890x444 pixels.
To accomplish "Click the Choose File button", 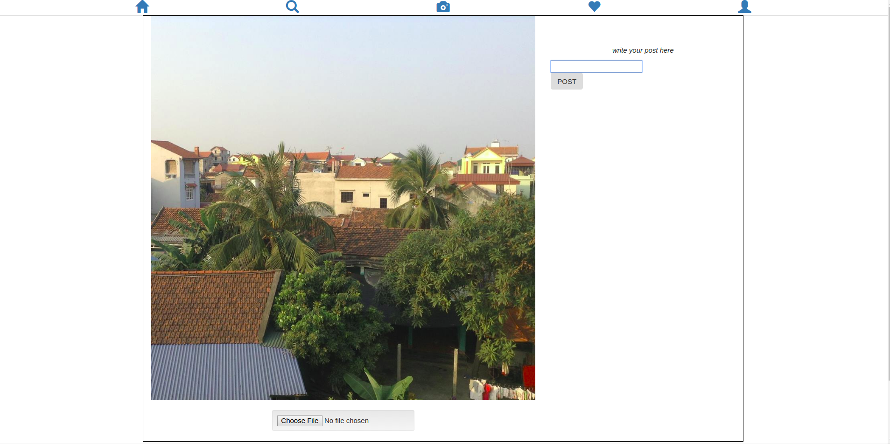I will click(300, 421).
